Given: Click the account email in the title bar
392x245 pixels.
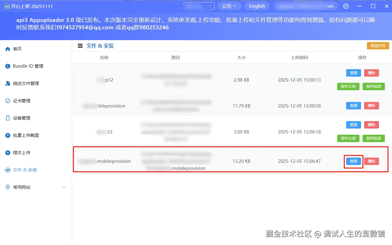Looking at the screenshot, I should click(305, 6).
